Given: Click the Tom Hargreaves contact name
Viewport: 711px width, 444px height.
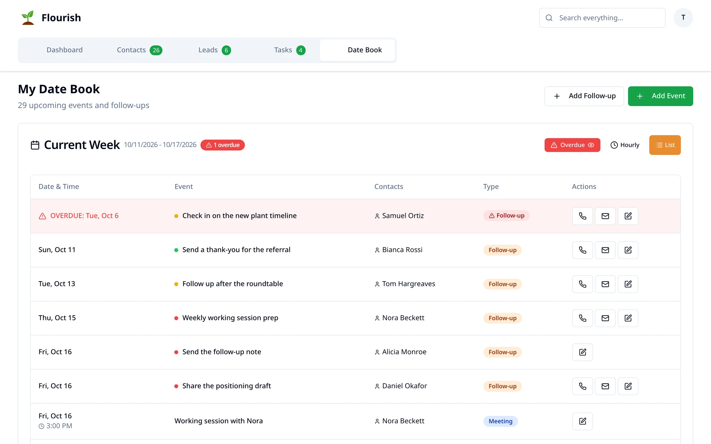Looking at the screenshot, I should 409,284.
